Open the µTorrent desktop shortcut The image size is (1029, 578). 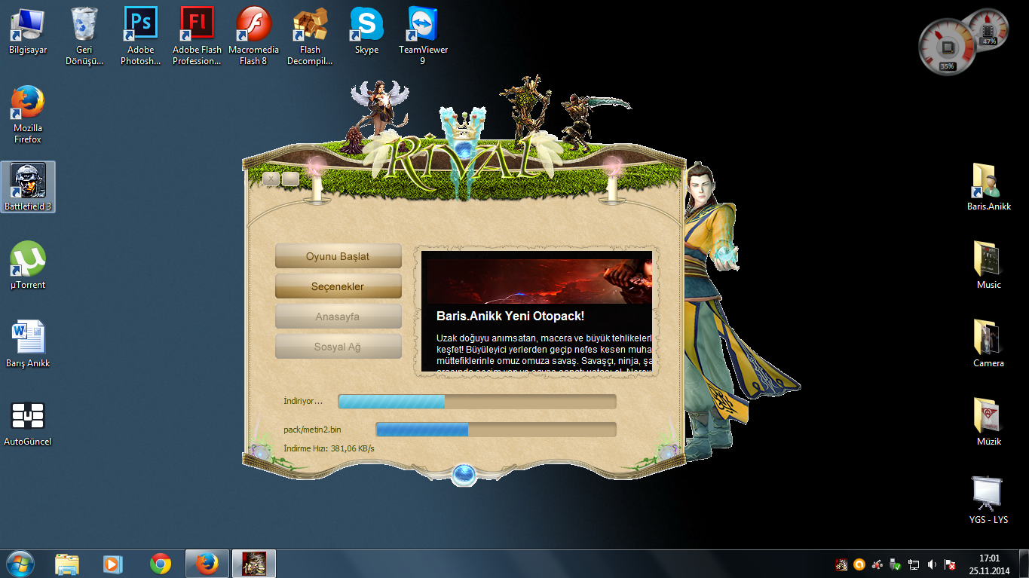pos(28,265)
